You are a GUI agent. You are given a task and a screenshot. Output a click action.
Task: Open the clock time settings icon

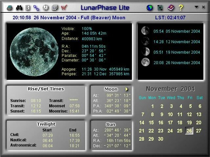(46, 8)
